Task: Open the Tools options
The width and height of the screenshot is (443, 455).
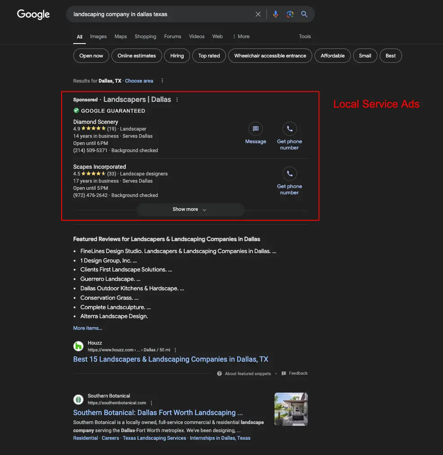Action: click(305, 36)
